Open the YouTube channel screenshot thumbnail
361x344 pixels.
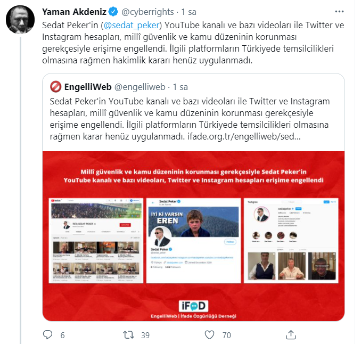click(x=96, y=240)
